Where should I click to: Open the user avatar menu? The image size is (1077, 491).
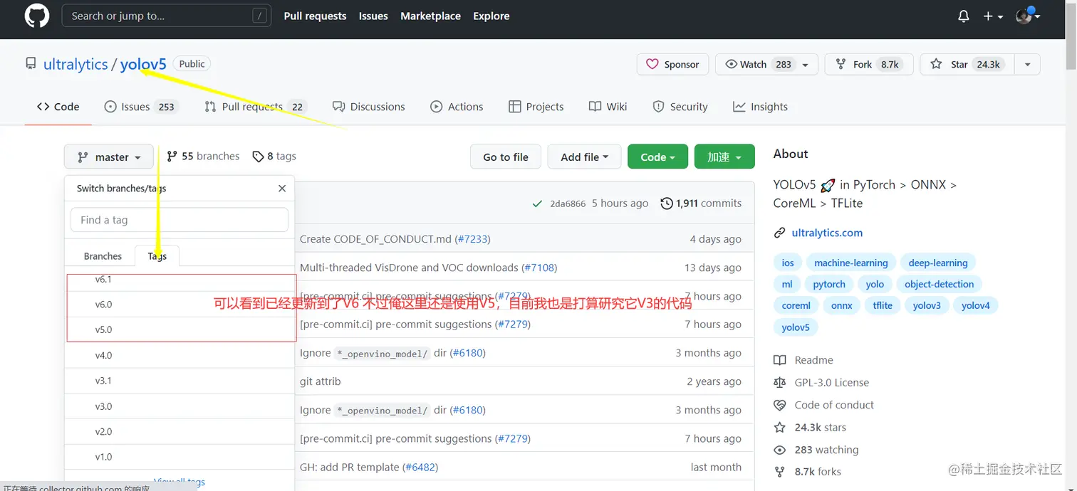coord(1029,16)
